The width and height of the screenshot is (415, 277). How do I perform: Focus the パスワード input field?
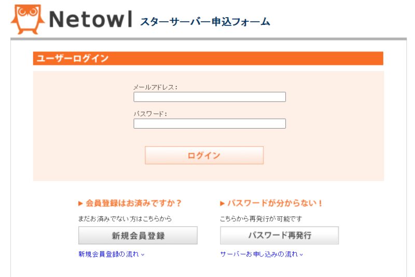[210, 123]
